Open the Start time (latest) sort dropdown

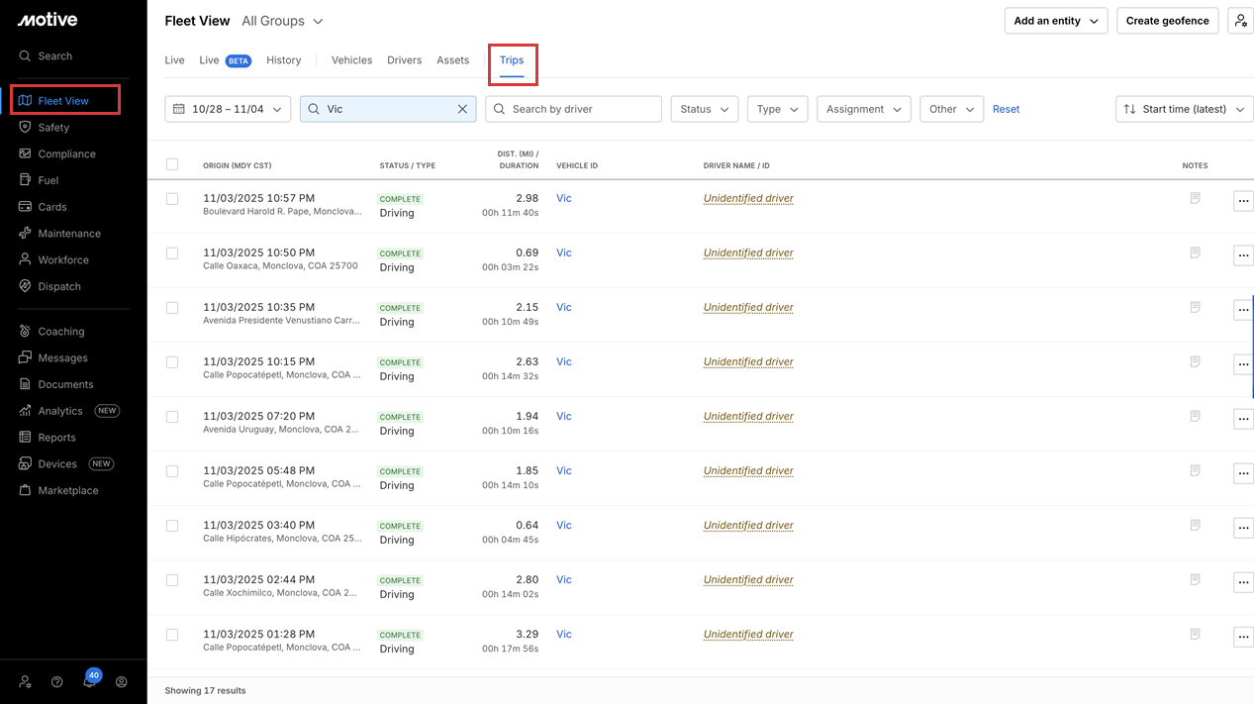click(1184, 109)
